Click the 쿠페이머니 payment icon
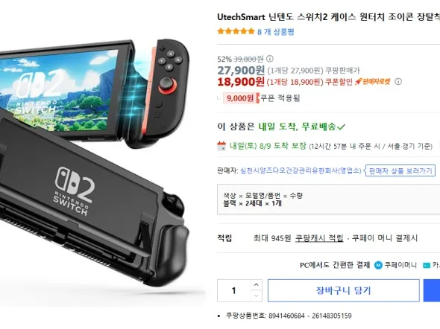The width and height of the screenshot is (440, 329). pos(378,265)
